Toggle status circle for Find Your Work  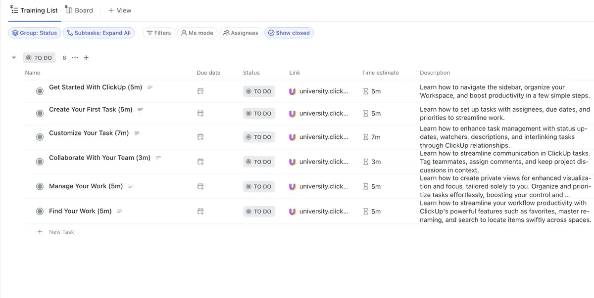click(x=40, y=212)
